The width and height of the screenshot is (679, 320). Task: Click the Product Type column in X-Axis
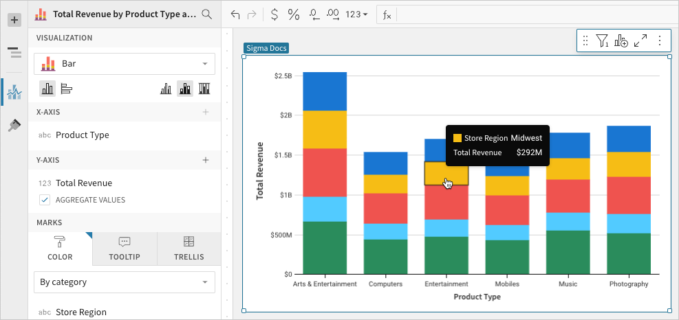(82, 135)
